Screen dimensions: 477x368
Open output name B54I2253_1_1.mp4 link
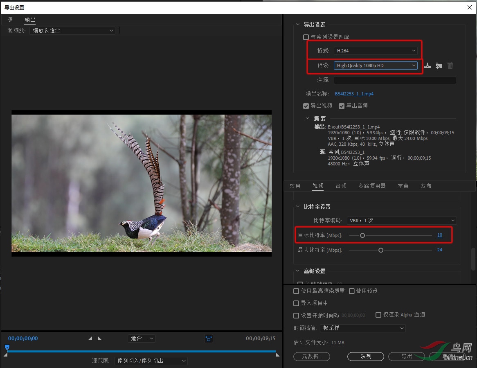click(354, 94)
